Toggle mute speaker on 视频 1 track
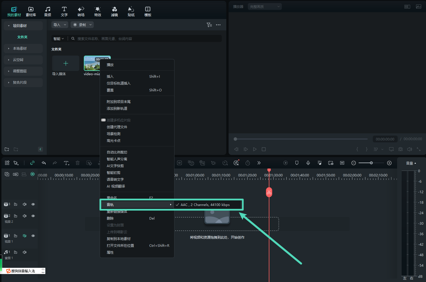 click(x=25, y=236)
